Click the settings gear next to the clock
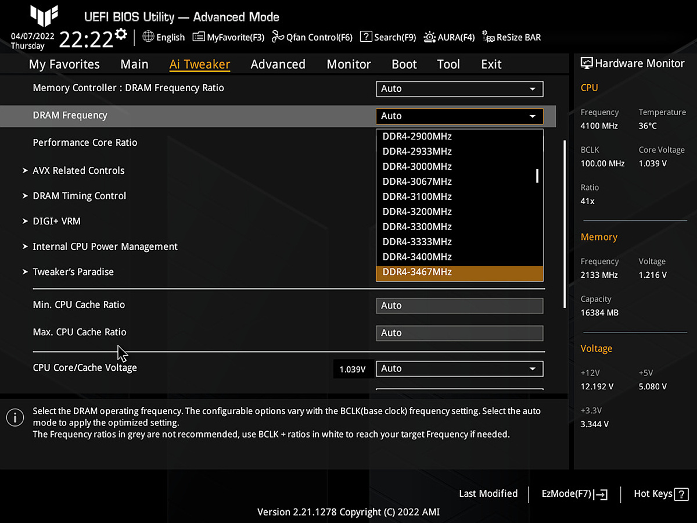The width and height of the screenshot is (697, 523). pos(121,34)
